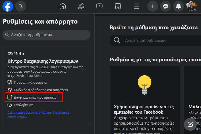The width and height of the screenshot is (201, 134).
Task: Click the shield icon for password security
Action: [x=10, y=90]
